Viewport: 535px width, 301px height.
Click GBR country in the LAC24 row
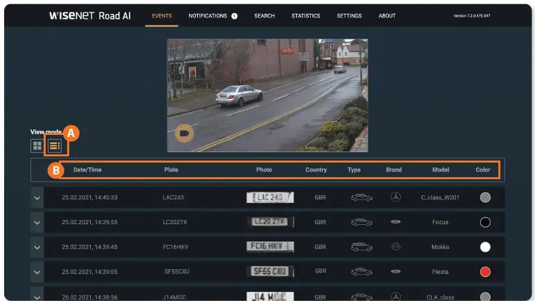pos(320,198)
